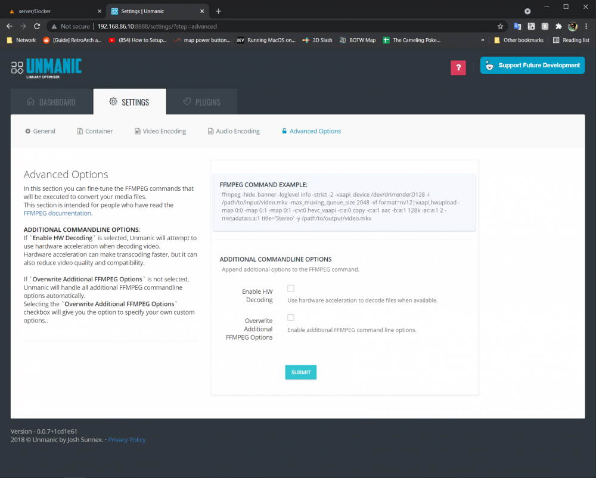
Task: Open the Chrome three-dot menu
Action: click(586, 26)
